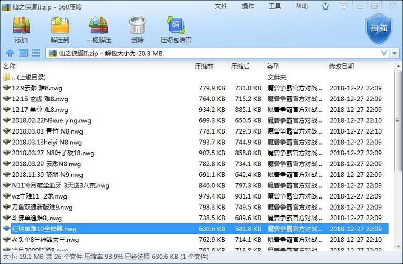The width and height of the screenshot is (403, 264).
Task: Open the feedback message icon in title bar
Action: click(x=343, y=6)
